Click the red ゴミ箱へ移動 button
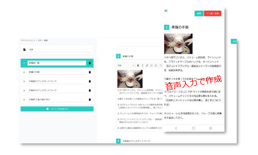The image size is (258, 155). (213, 14)
